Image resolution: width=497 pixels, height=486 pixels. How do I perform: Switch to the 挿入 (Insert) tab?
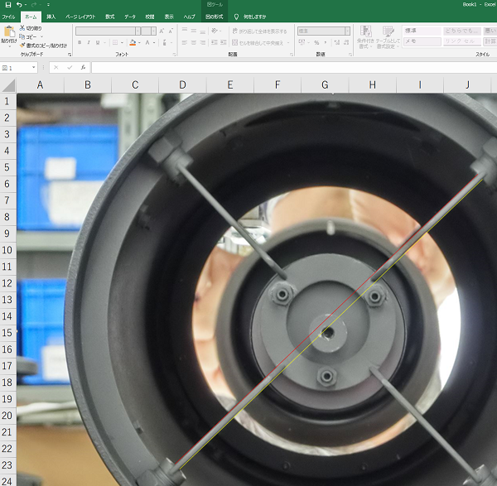[x=51, y=17]
